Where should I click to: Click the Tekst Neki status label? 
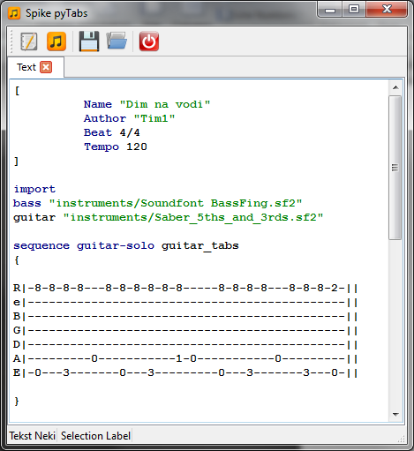coord(32,436)
